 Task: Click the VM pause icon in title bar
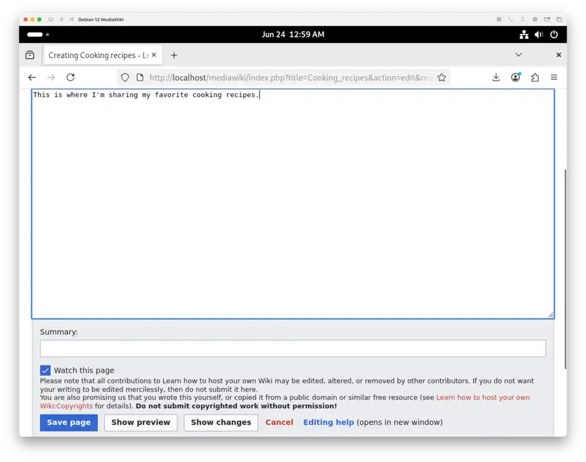pyautogui.click(x=62, y=19)
